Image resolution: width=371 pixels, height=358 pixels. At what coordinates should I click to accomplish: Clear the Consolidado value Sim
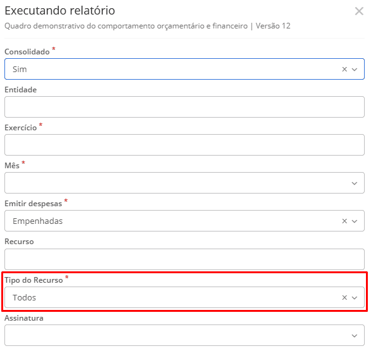344,69
